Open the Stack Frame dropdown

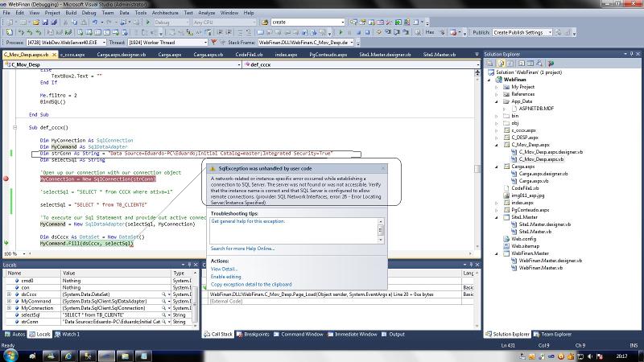point(352,43)
